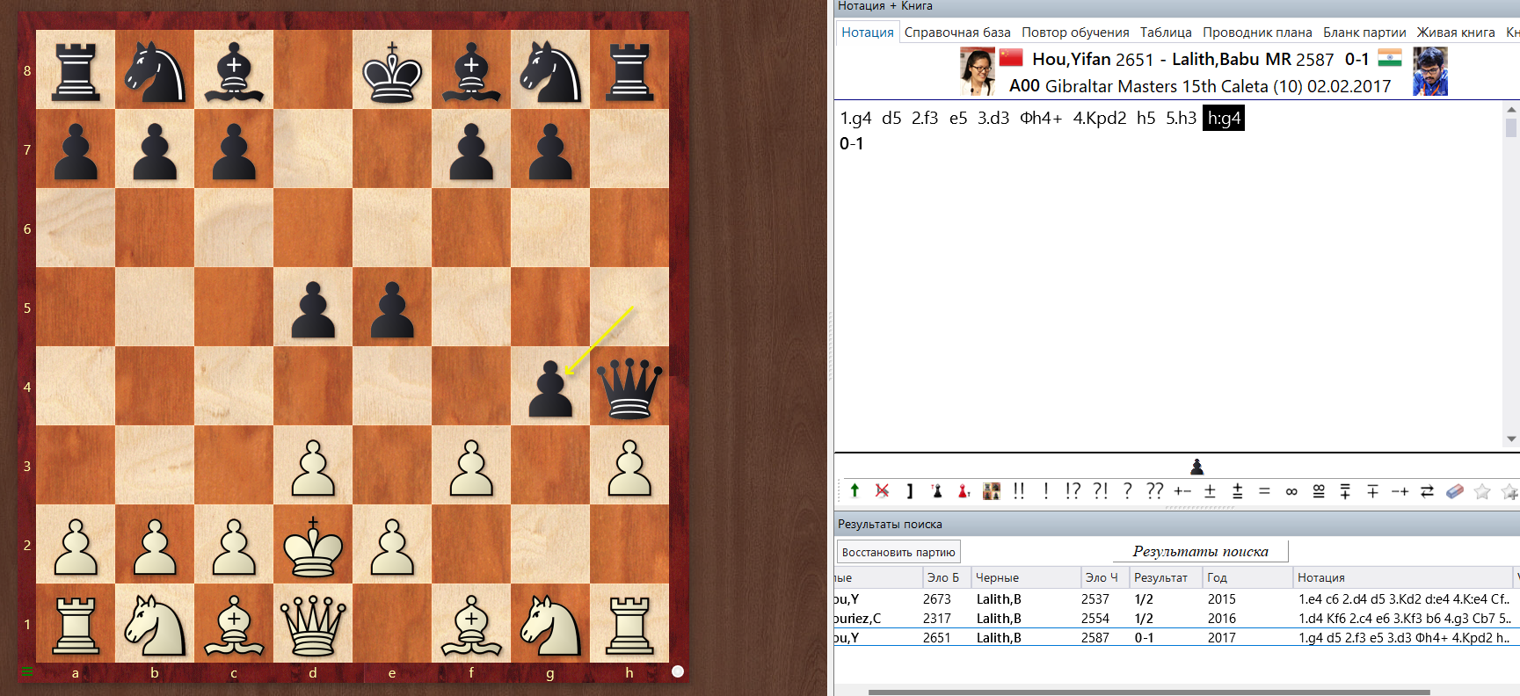Click the green menu icon at the board corner

click(x=27, y=672)
